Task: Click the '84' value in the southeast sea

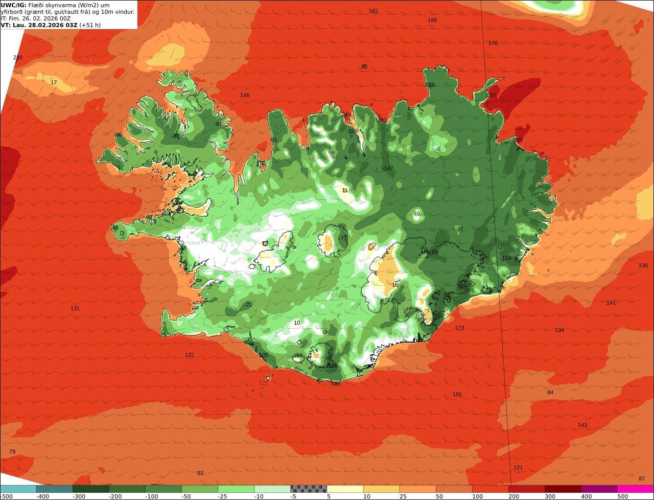Action: 550,392
